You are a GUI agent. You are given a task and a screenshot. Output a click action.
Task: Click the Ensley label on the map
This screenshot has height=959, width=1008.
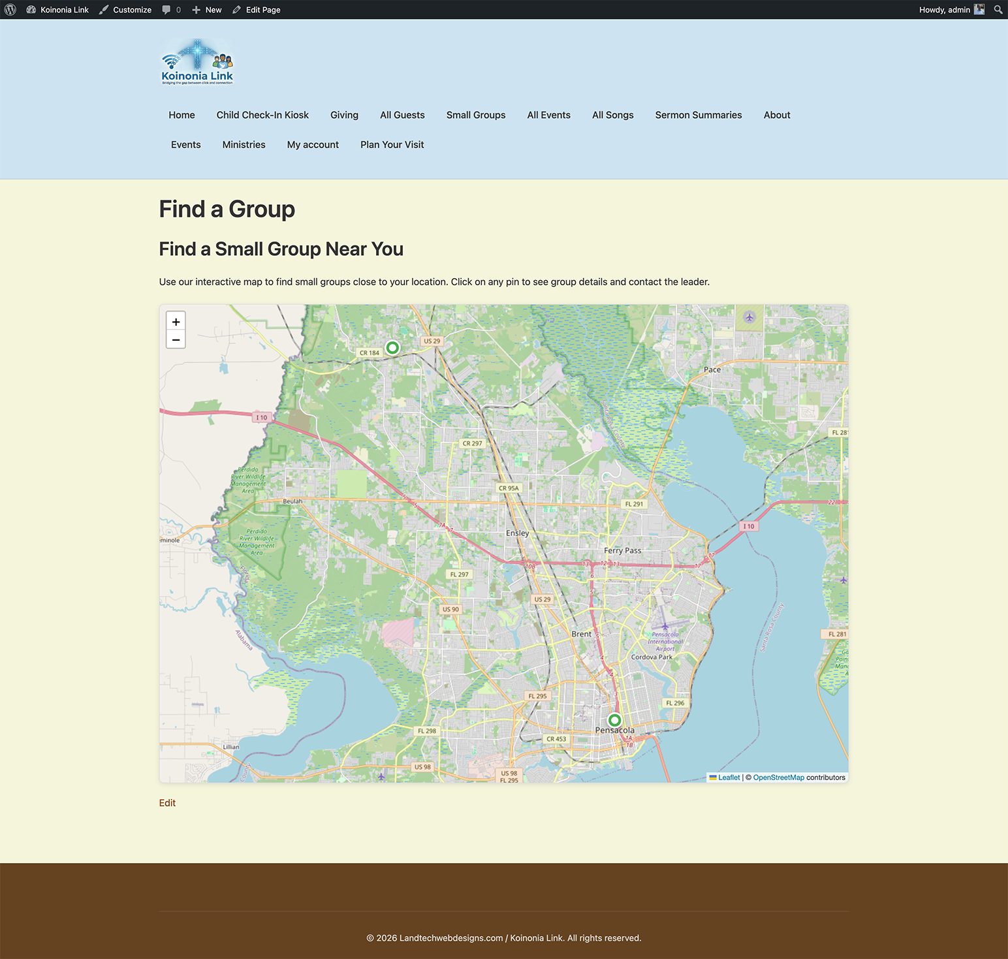518,533
